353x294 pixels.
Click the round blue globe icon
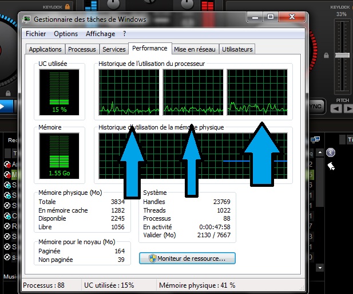(x=330, y=152)
